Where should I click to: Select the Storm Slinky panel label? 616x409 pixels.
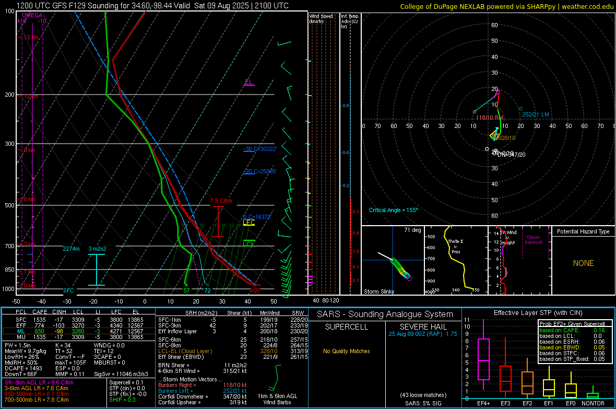pos(378,291)
